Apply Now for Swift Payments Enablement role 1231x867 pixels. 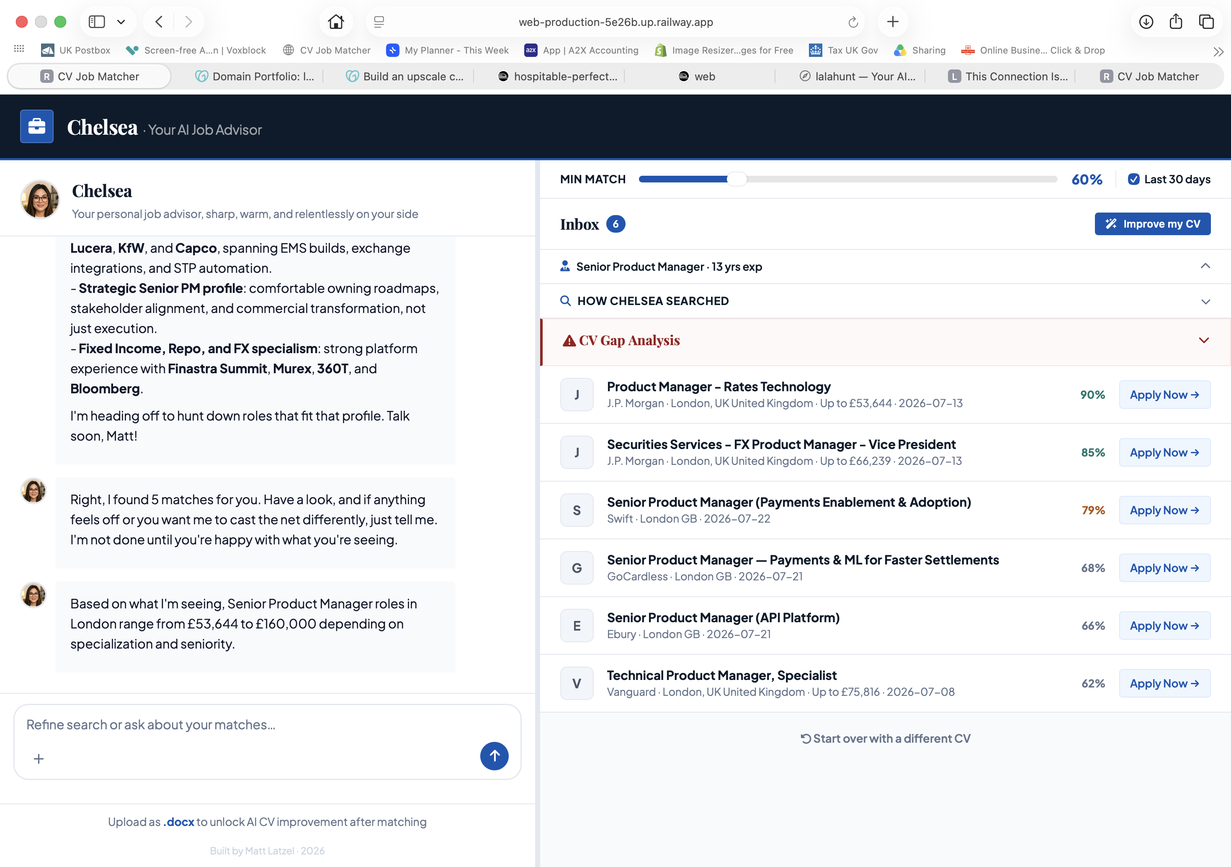click(1164, 510)
